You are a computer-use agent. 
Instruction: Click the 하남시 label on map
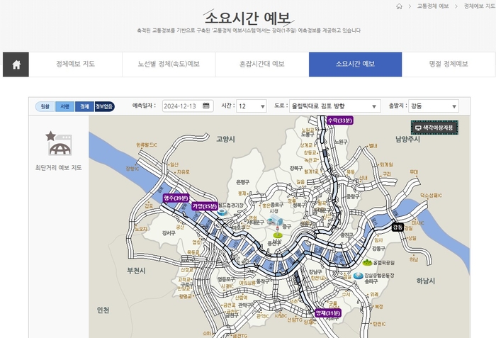[426, 281]
